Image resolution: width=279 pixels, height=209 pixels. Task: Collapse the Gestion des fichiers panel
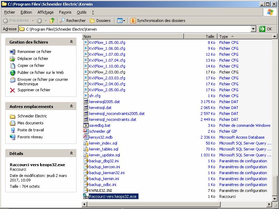(x=71, y=42)
